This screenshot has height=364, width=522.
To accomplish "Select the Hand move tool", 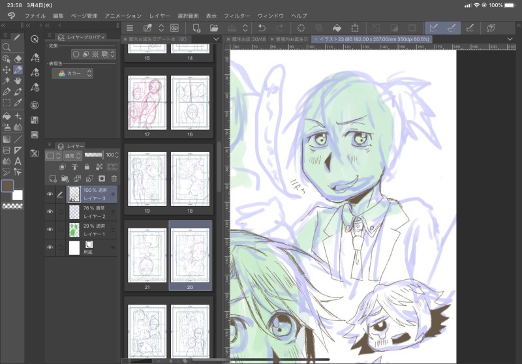I will point(18,80).
